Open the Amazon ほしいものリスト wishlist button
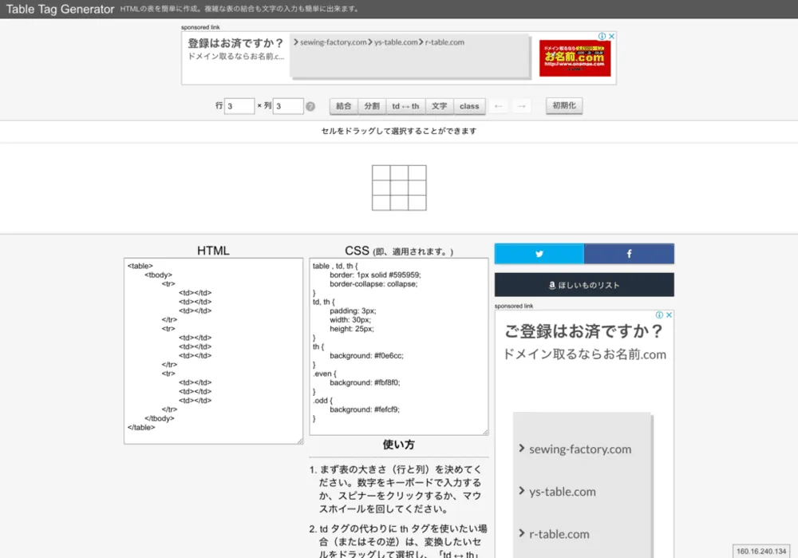 (584, 285)
